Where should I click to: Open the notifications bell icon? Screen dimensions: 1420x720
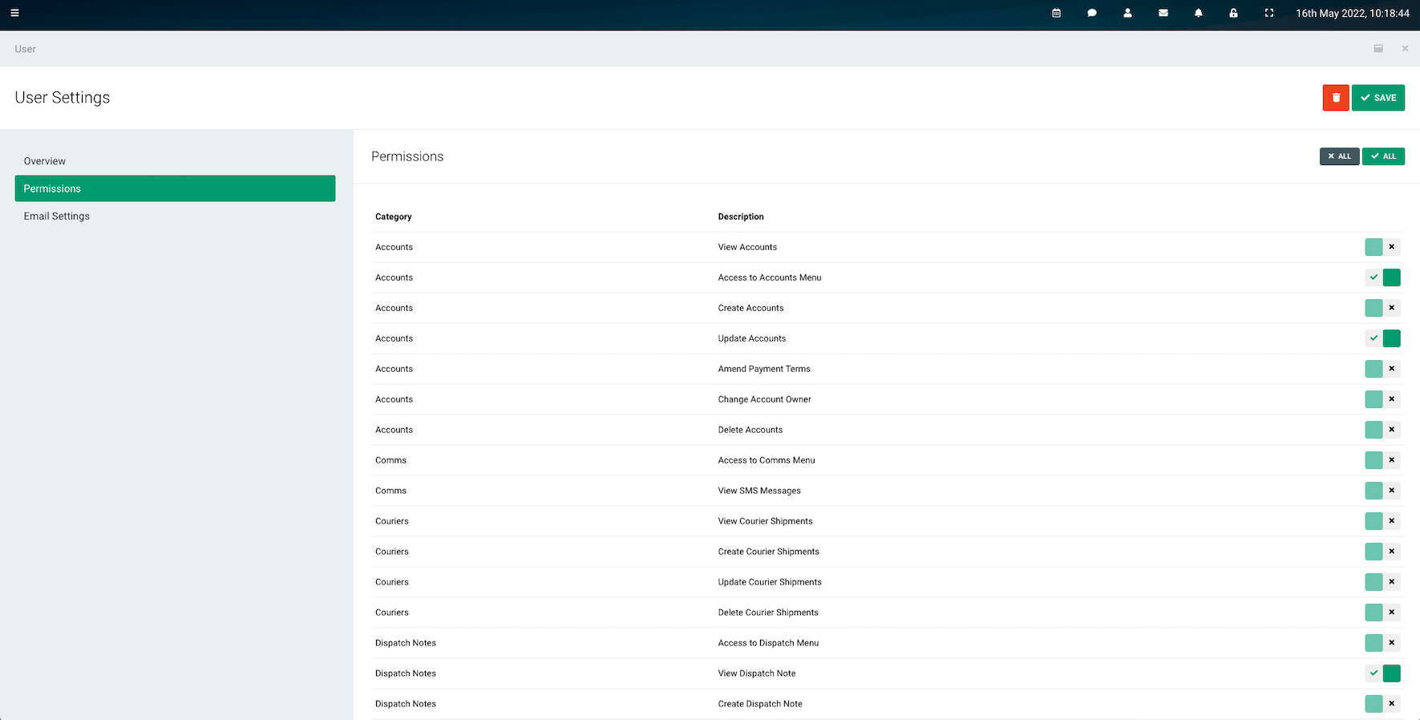click(1199, 13)
